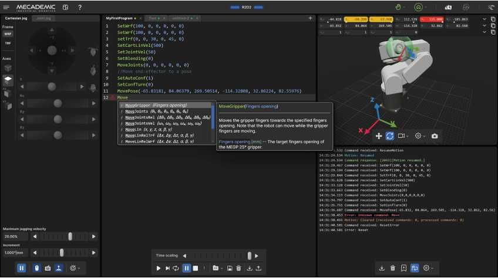This screenshot has height=278, width=498.
Task: Click the Time scaling slider handle
Action: pyautogui.click(x=250, y=256)
